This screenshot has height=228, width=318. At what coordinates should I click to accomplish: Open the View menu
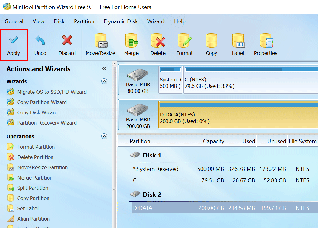[x=38, y=21]
